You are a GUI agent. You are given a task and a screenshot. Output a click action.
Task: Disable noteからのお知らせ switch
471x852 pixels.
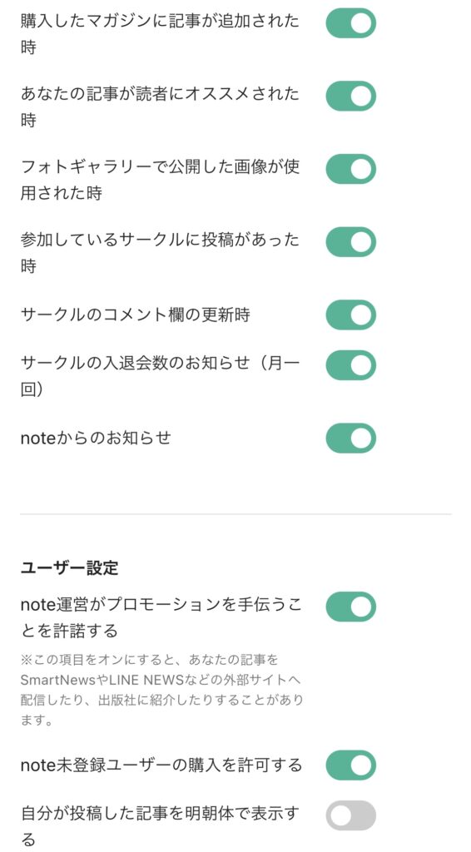coord(351,438)
